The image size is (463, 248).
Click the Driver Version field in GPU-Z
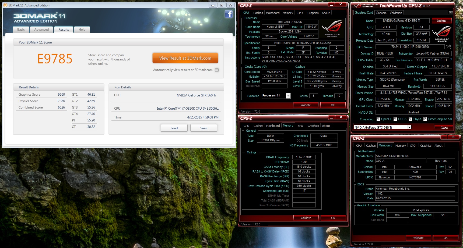point(413,93)
